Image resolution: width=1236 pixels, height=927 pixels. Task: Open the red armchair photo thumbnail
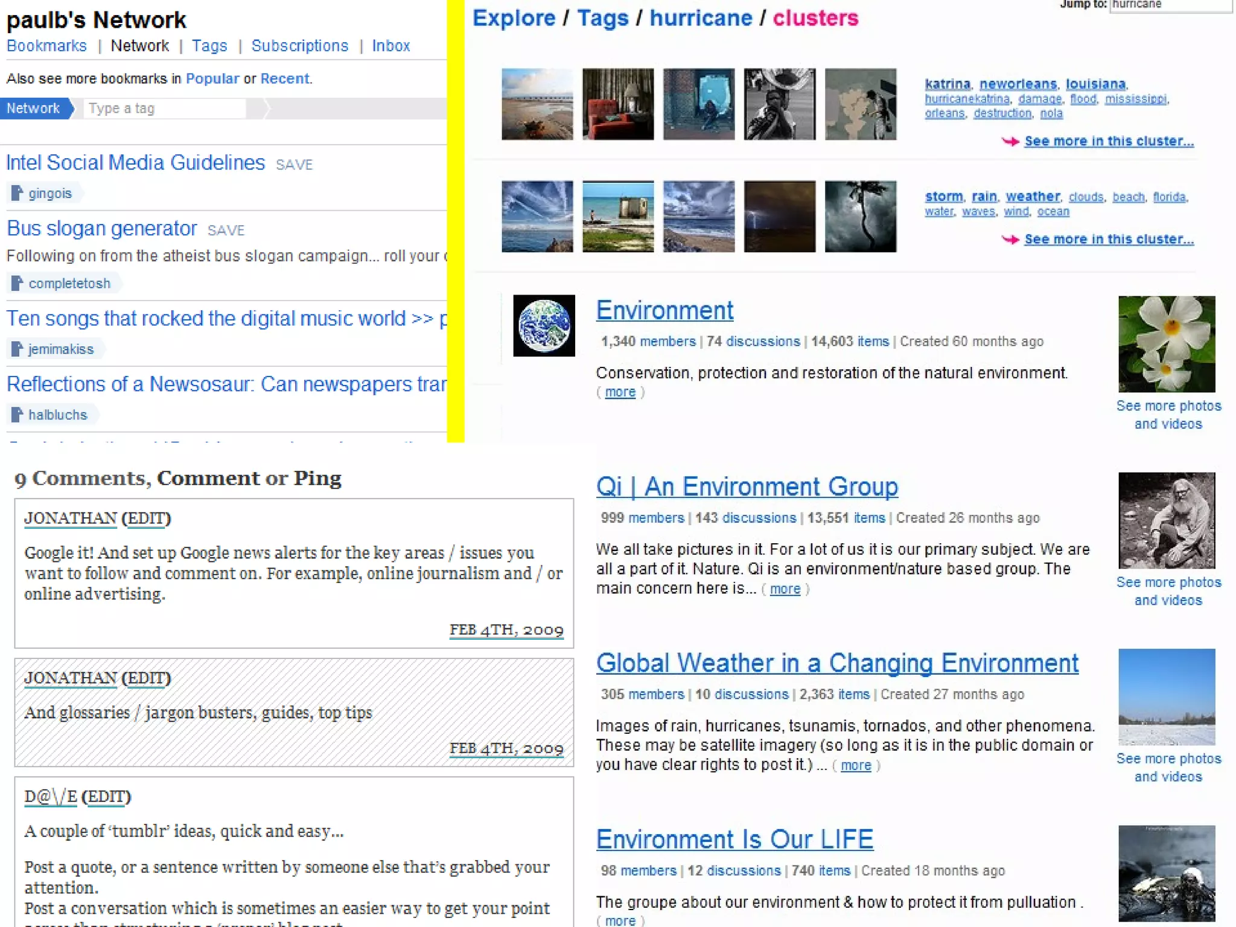click(617, 104)
